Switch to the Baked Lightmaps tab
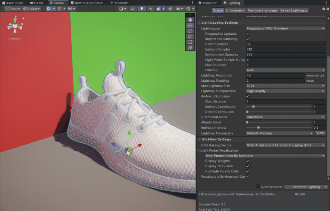Screen dimensions: 330x211 tap(293, 10)
